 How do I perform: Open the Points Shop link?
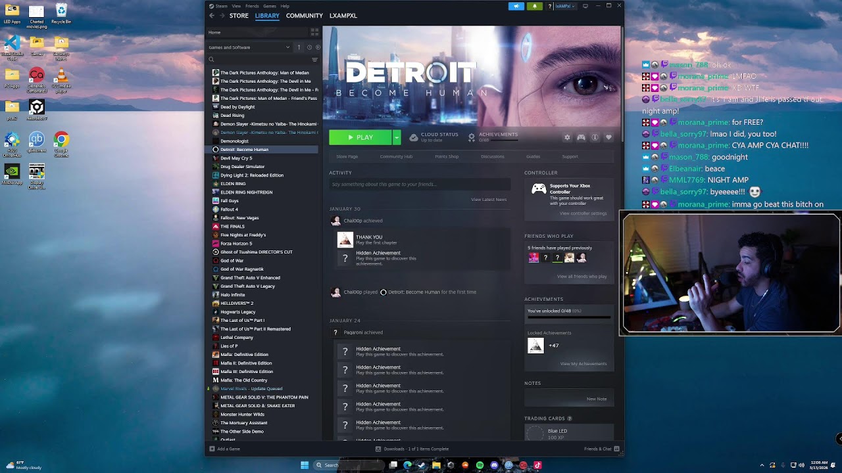447,156
